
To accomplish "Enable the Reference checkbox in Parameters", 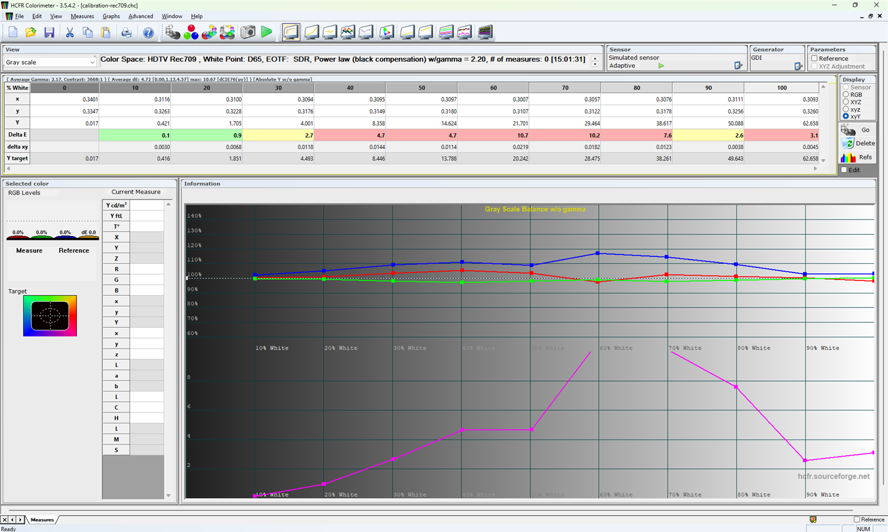I will [x=815, y=59].
